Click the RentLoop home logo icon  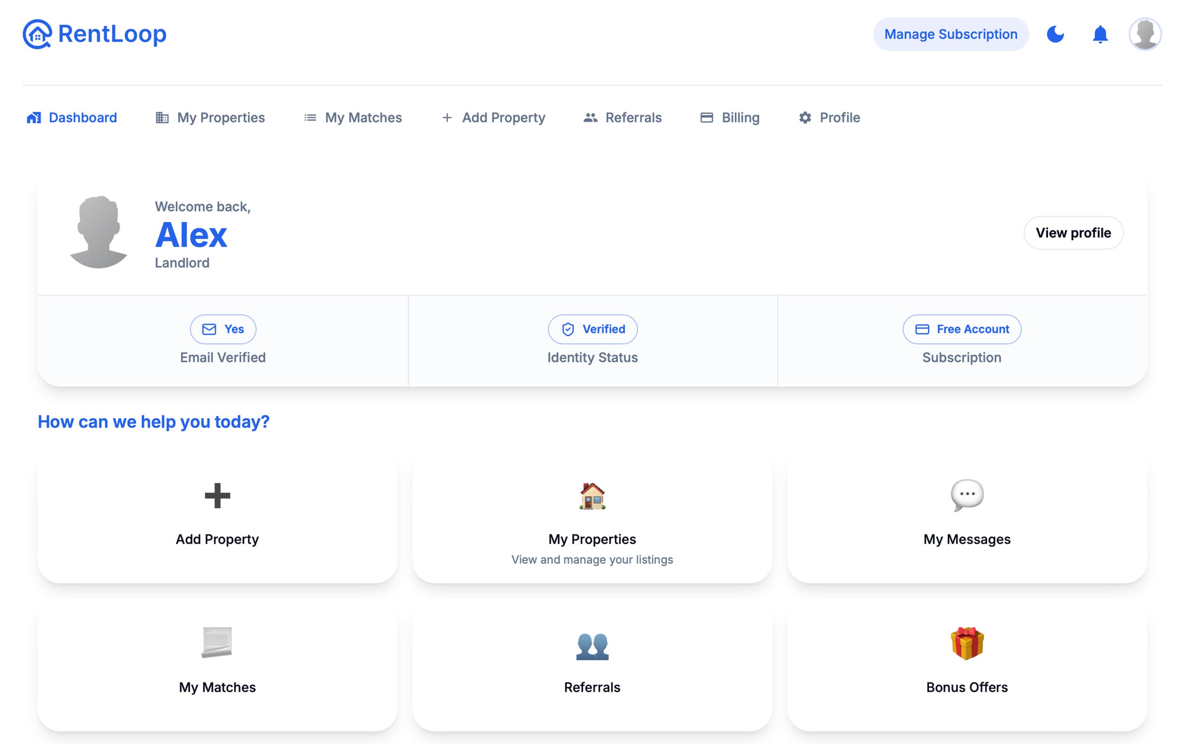click(37, 34)
